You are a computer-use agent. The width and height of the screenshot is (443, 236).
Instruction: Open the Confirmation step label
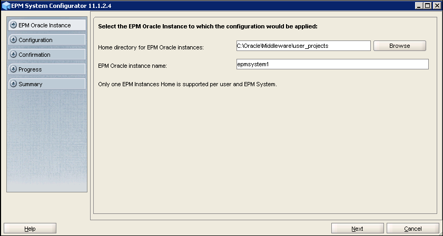click(x=34, y=55)
